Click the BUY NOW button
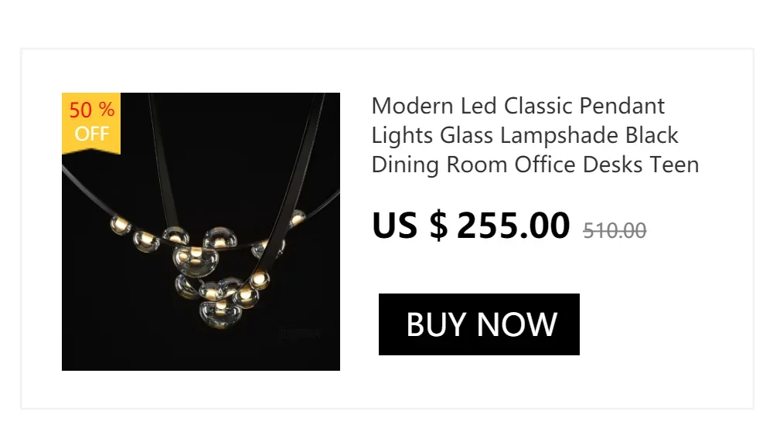 pos(478,324)
